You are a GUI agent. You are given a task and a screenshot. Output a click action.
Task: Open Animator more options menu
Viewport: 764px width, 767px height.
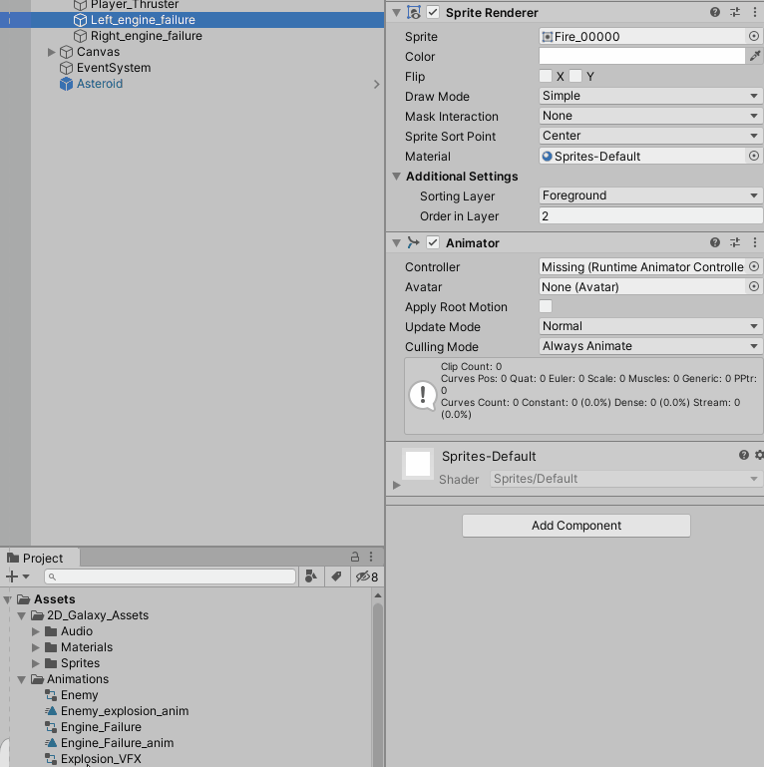pos(755,242)
